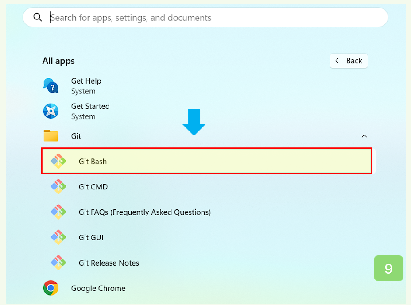Launch Git GUI entry

coord(91,237)
